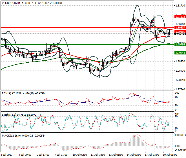Click the 11 Jul 17:00 time label
The image size is (186, 158).
coord(98,155)
